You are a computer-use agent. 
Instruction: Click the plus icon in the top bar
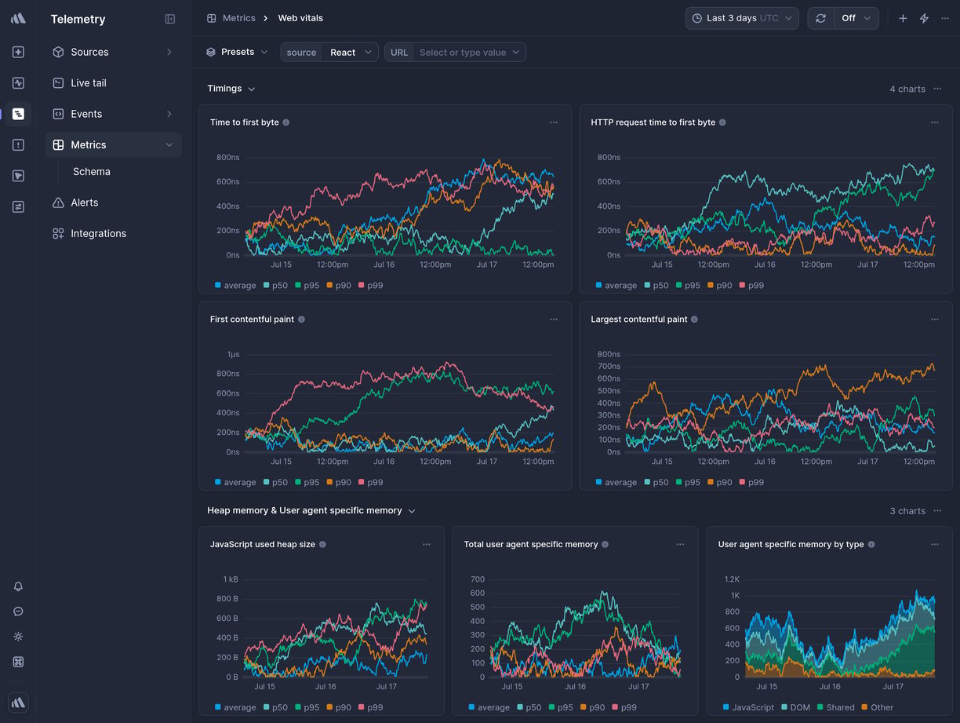tap(903, 18)
